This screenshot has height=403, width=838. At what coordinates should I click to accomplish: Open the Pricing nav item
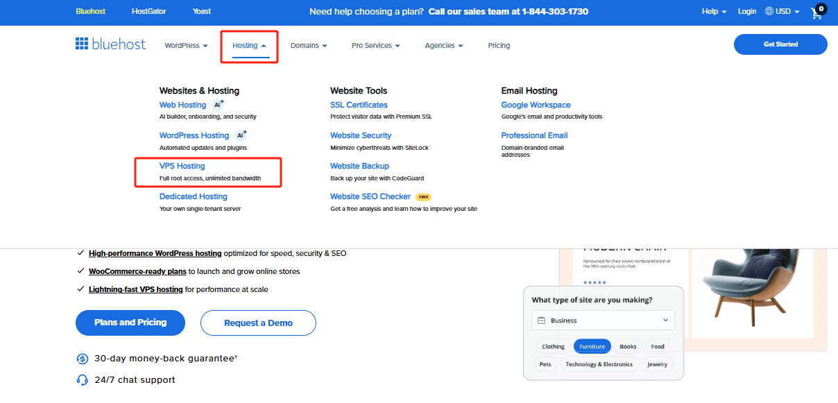tap(499, 46)
